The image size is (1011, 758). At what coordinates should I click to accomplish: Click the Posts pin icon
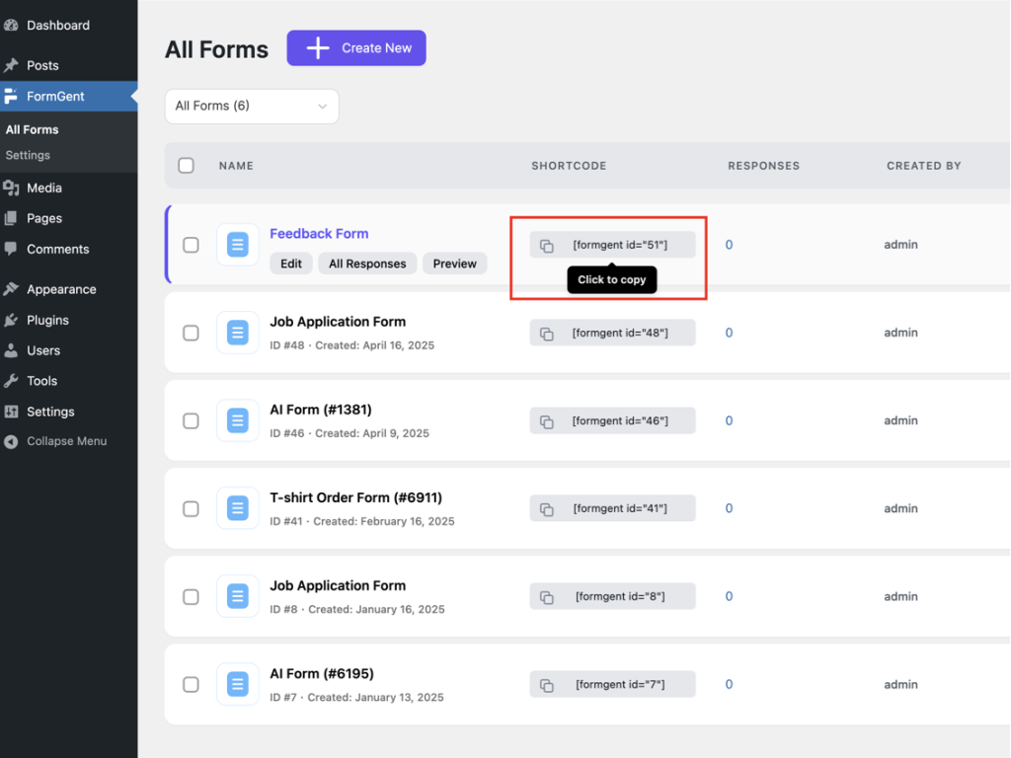(11, 65)
